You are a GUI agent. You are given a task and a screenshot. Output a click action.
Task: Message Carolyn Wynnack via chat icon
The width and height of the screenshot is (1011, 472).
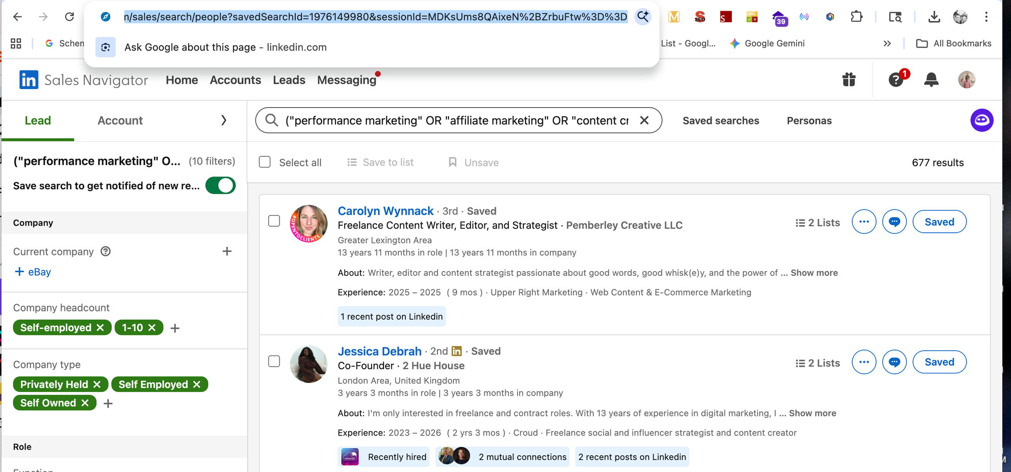click(894, 222)
